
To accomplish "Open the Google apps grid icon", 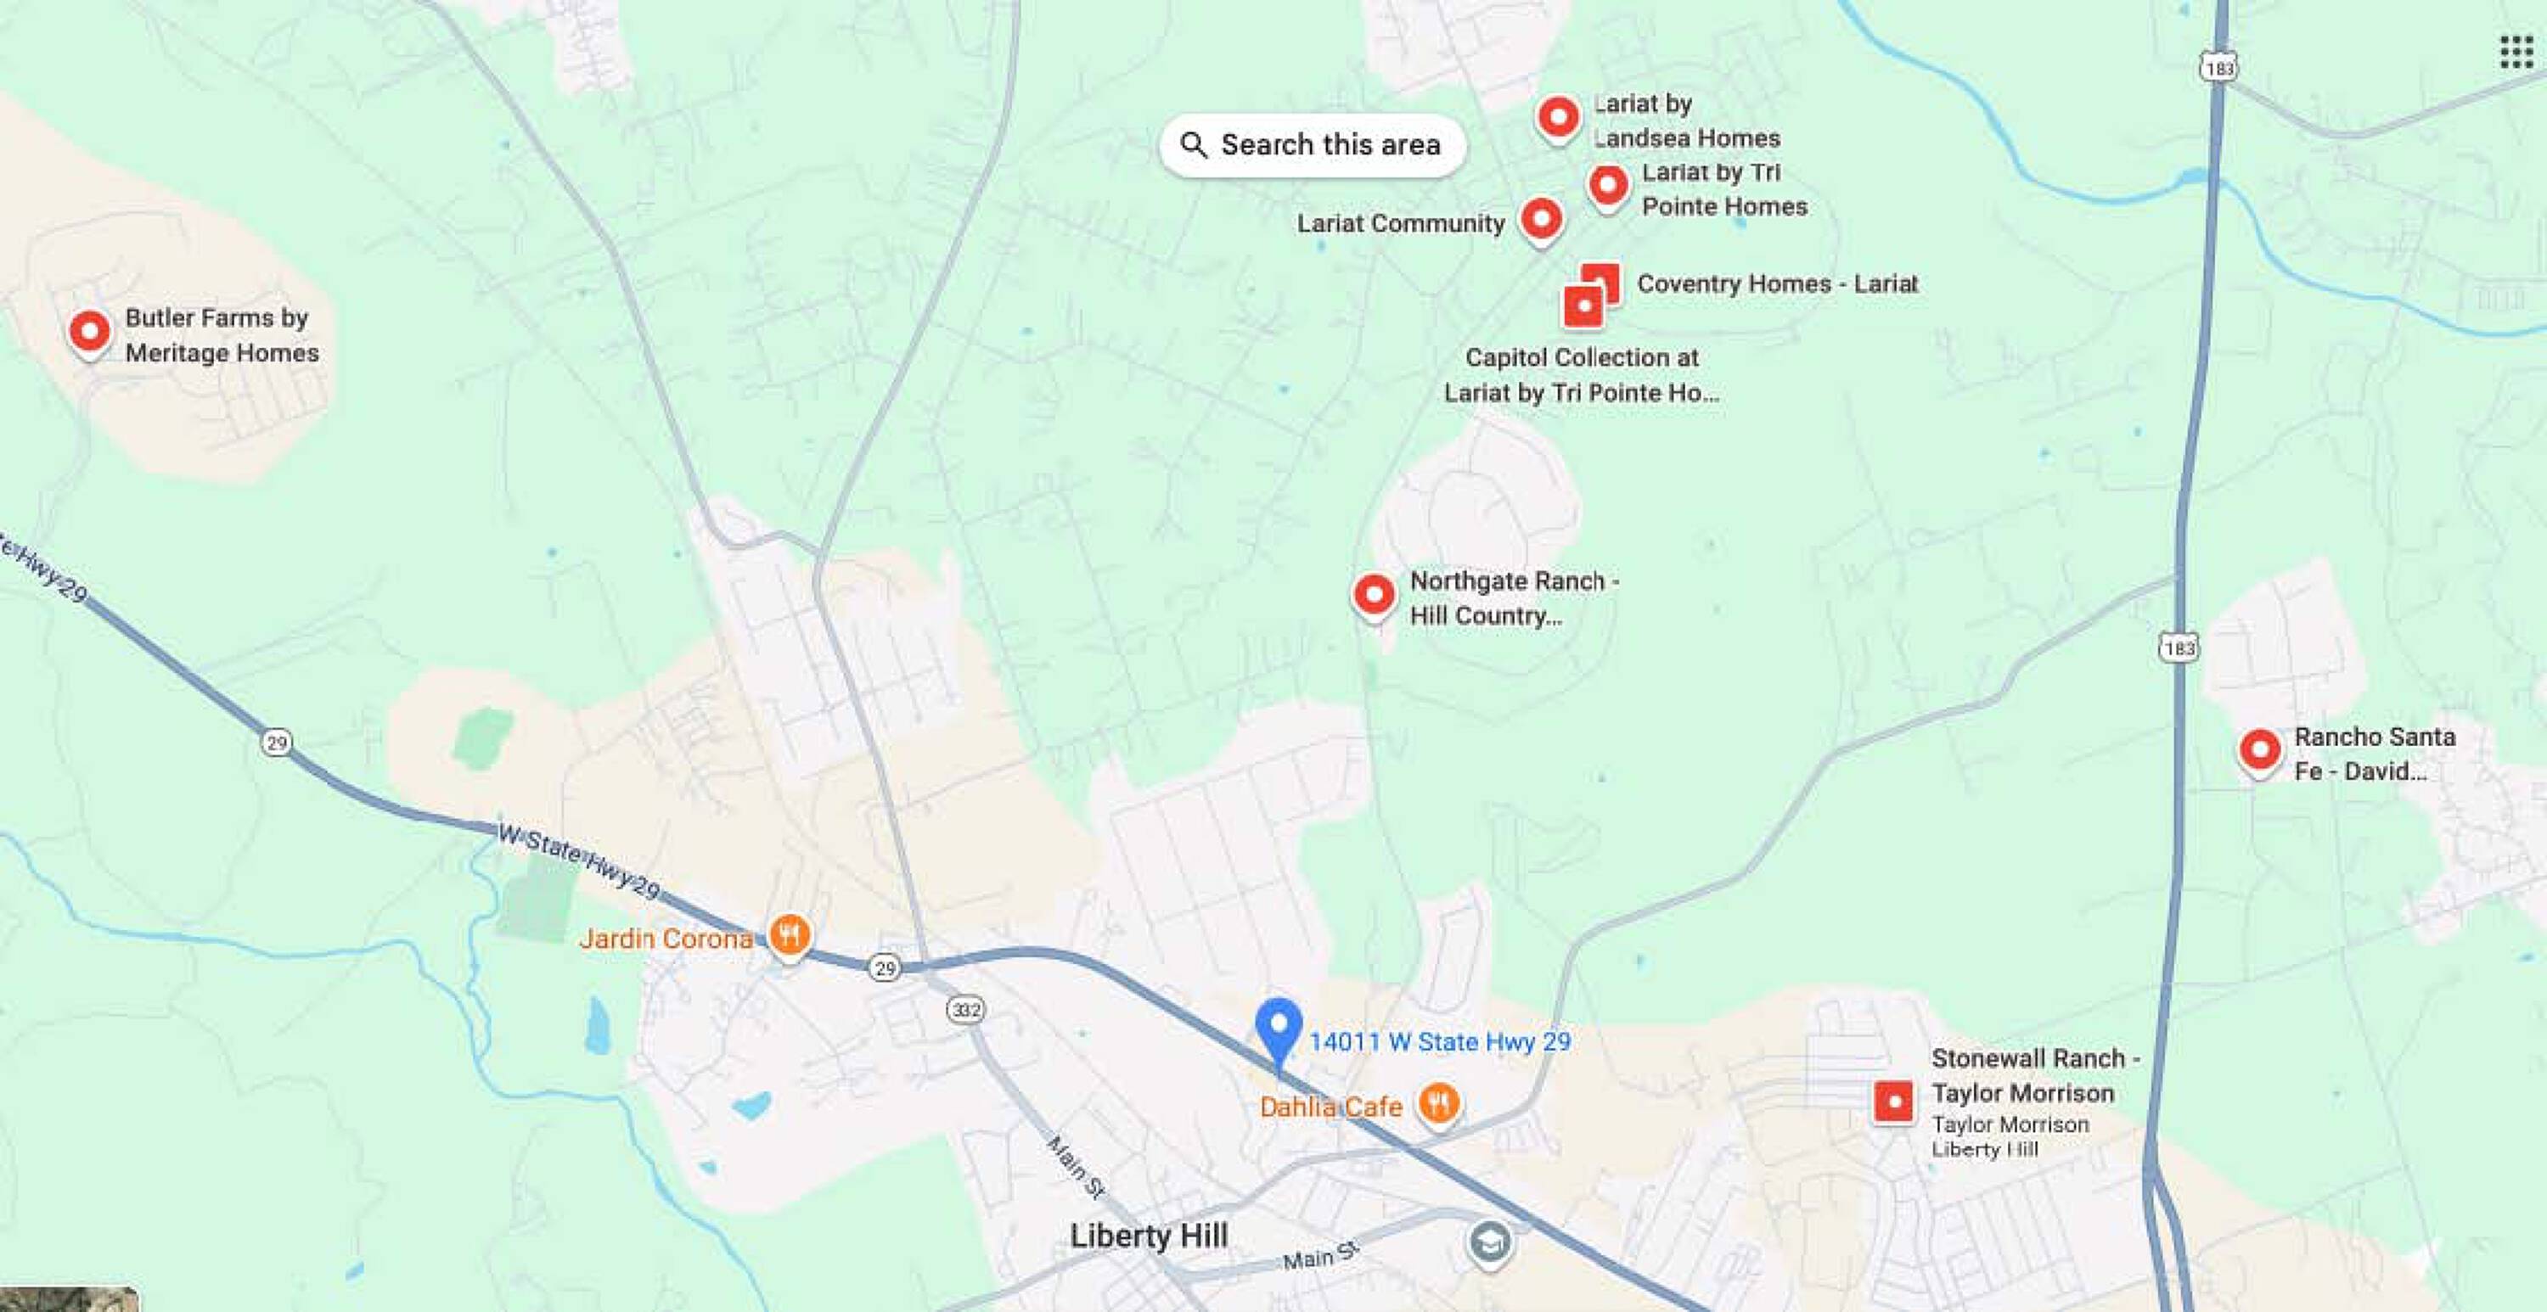I will [2516, 53].
